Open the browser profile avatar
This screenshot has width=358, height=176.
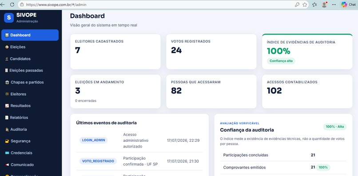tap(324, 4)
